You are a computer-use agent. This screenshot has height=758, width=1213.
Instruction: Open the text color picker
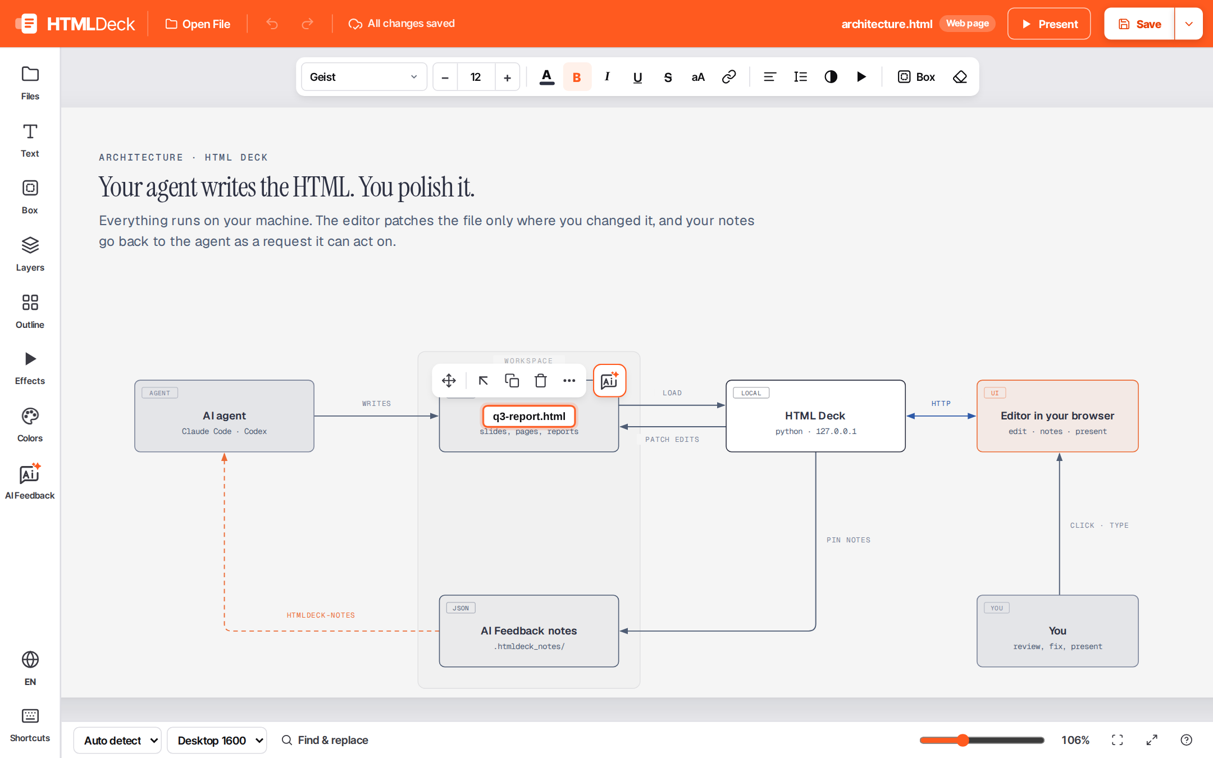pos(547,77)
